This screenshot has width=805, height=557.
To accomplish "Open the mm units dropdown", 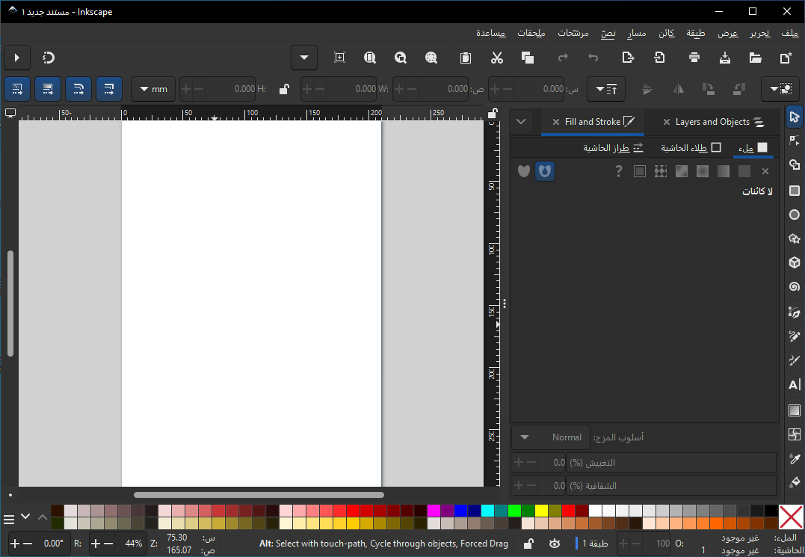I will pos(153,89).
